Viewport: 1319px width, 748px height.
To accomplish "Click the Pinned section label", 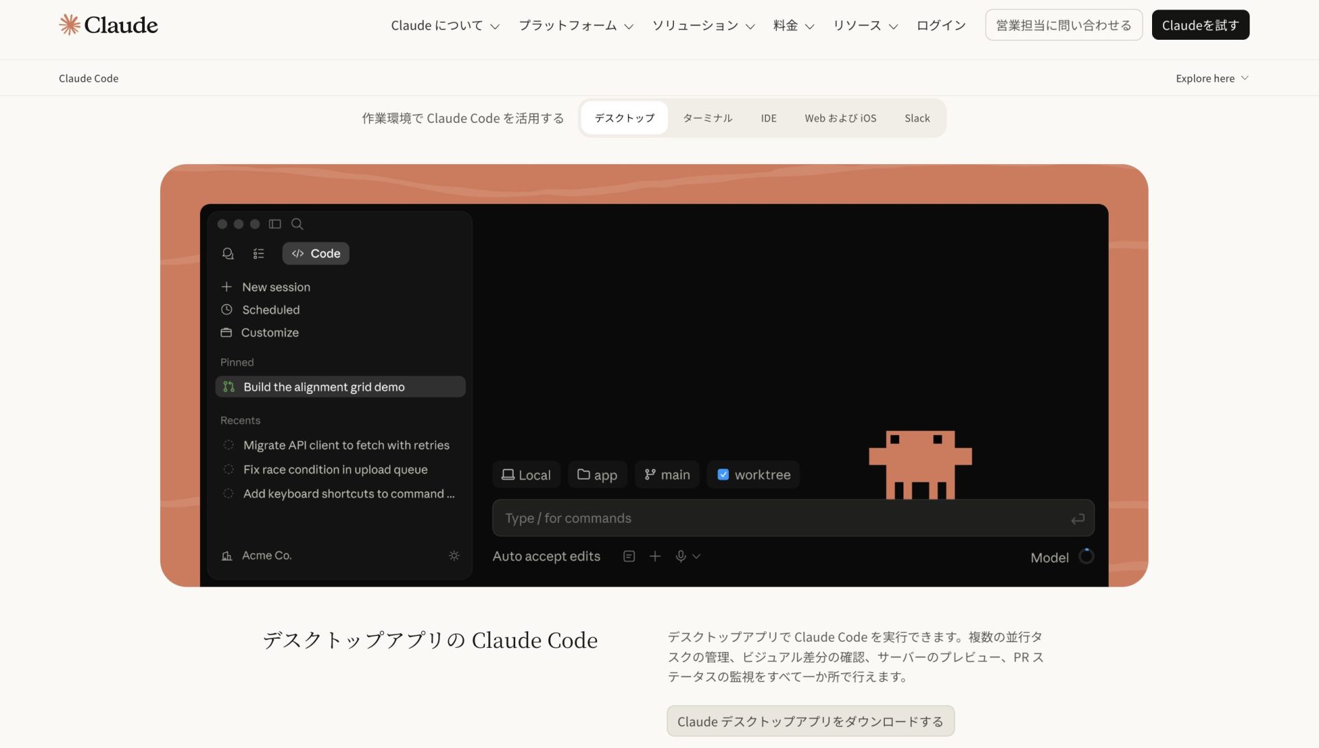I will (x=237, y=362).
